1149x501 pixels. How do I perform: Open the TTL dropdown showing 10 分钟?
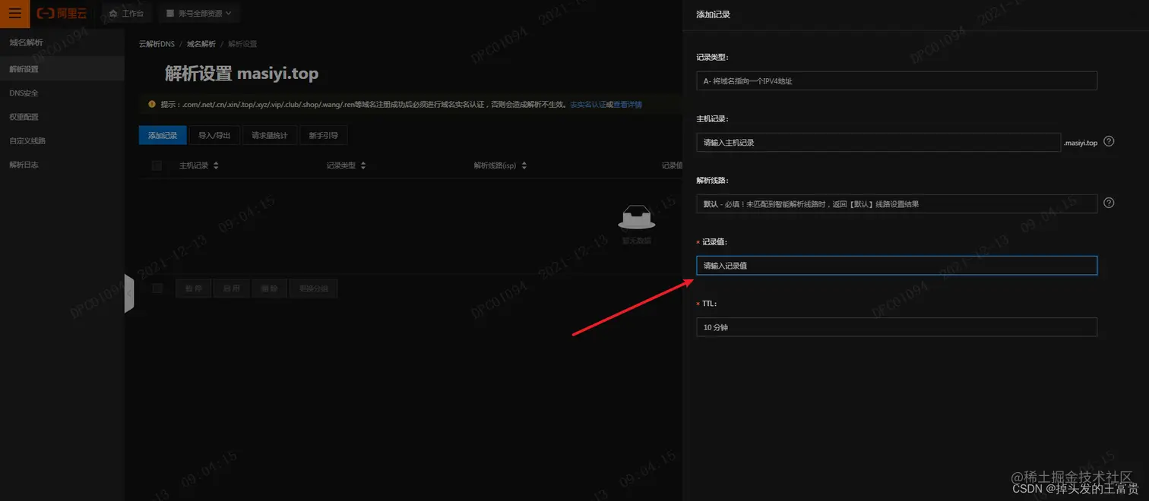pyautogui.click(x=897, y=327)
